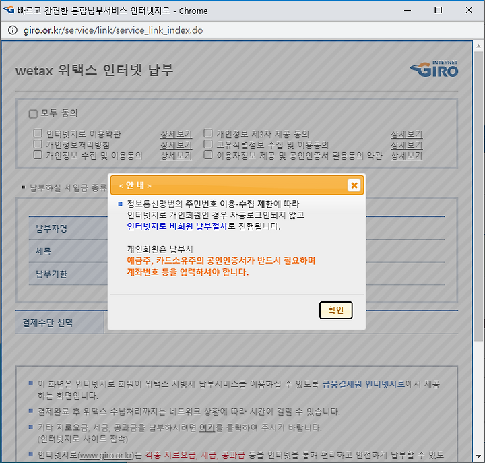
Task: Check the 개인정보 제3자 제공 동의 checkbox
Action: [x=208, y=133]
